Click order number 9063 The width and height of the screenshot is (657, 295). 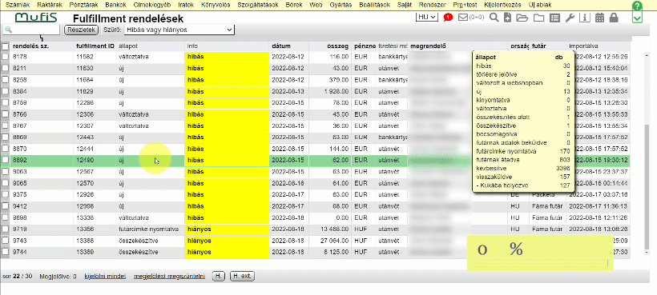[19, 172]
